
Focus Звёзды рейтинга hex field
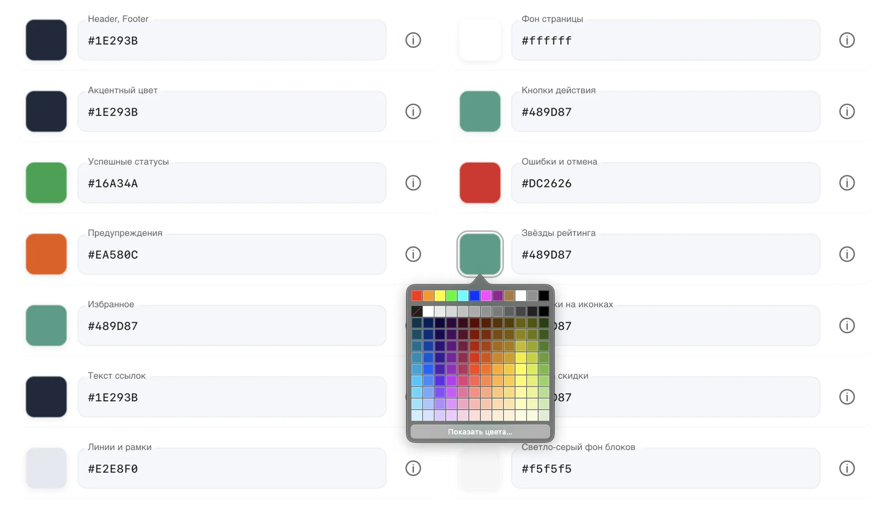pos(666,254)
